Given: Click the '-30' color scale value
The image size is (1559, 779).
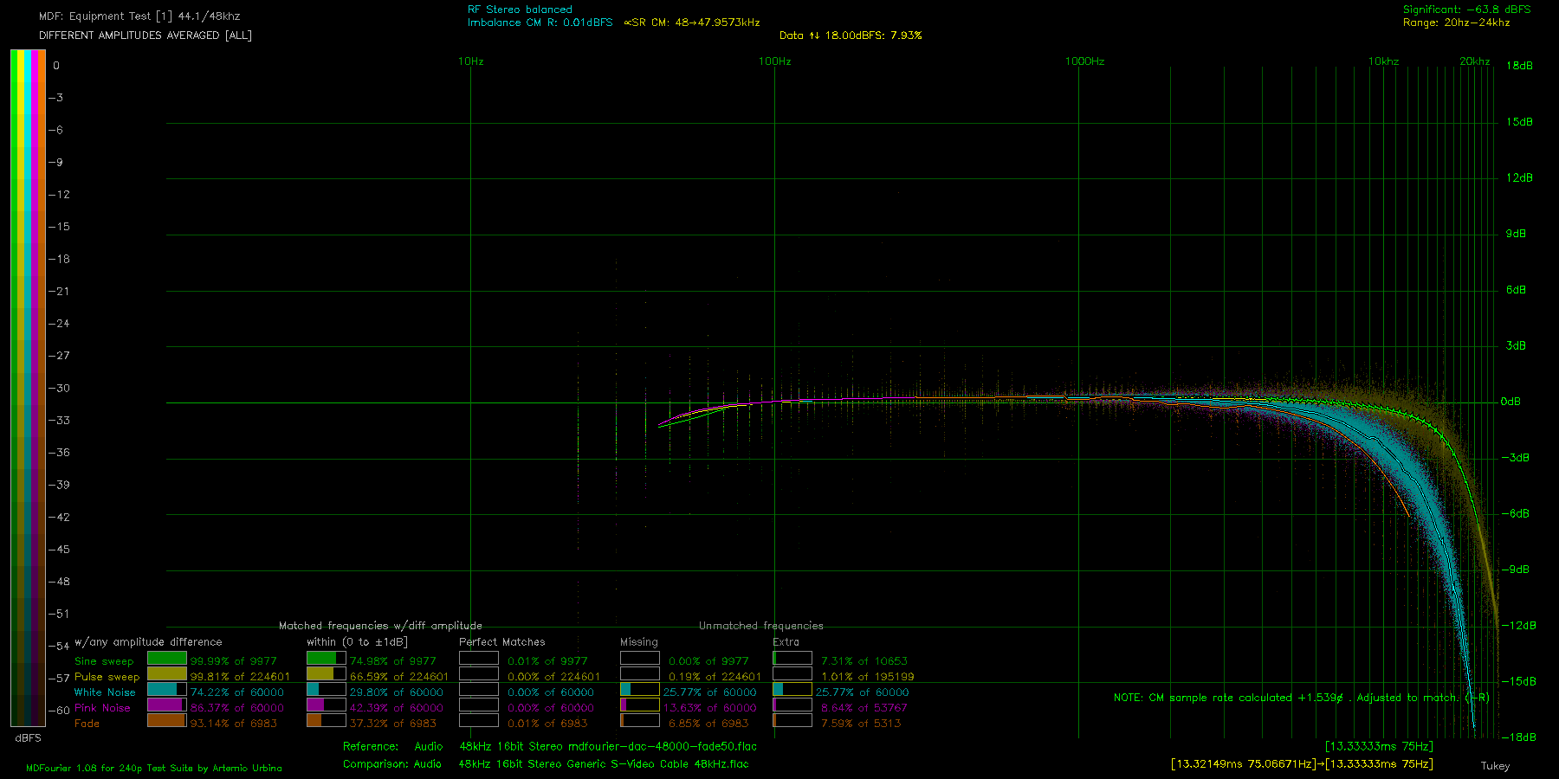Looking at the screenshot, I should tap(60, 388).
